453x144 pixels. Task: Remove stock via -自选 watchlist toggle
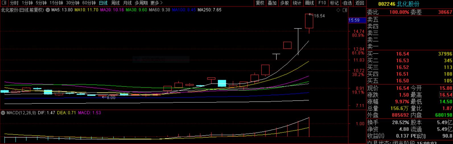click(x=347, y=3)
